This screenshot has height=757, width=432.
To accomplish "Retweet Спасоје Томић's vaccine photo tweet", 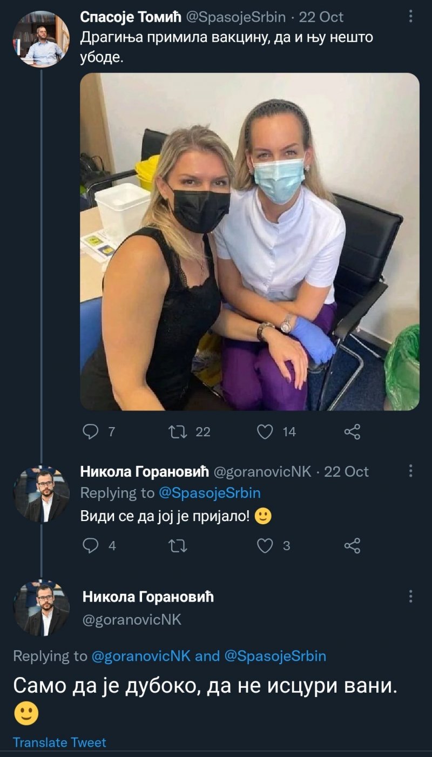I will 178,431.
